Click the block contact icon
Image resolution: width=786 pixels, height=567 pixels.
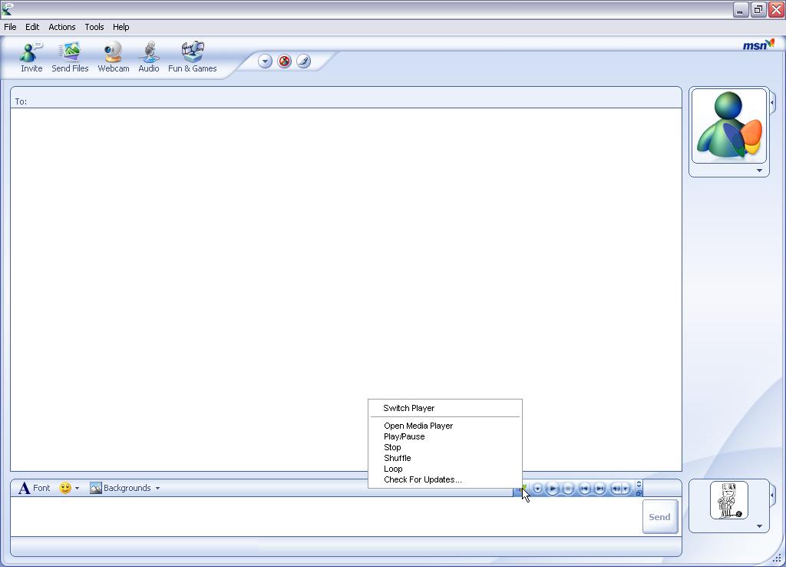click(284, 61)
